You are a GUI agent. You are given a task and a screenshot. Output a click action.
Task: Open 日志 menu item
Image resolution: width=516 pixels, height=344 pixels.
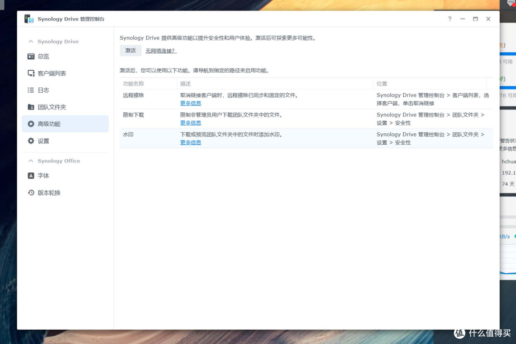pyautogui.click(x=65, y=90)
